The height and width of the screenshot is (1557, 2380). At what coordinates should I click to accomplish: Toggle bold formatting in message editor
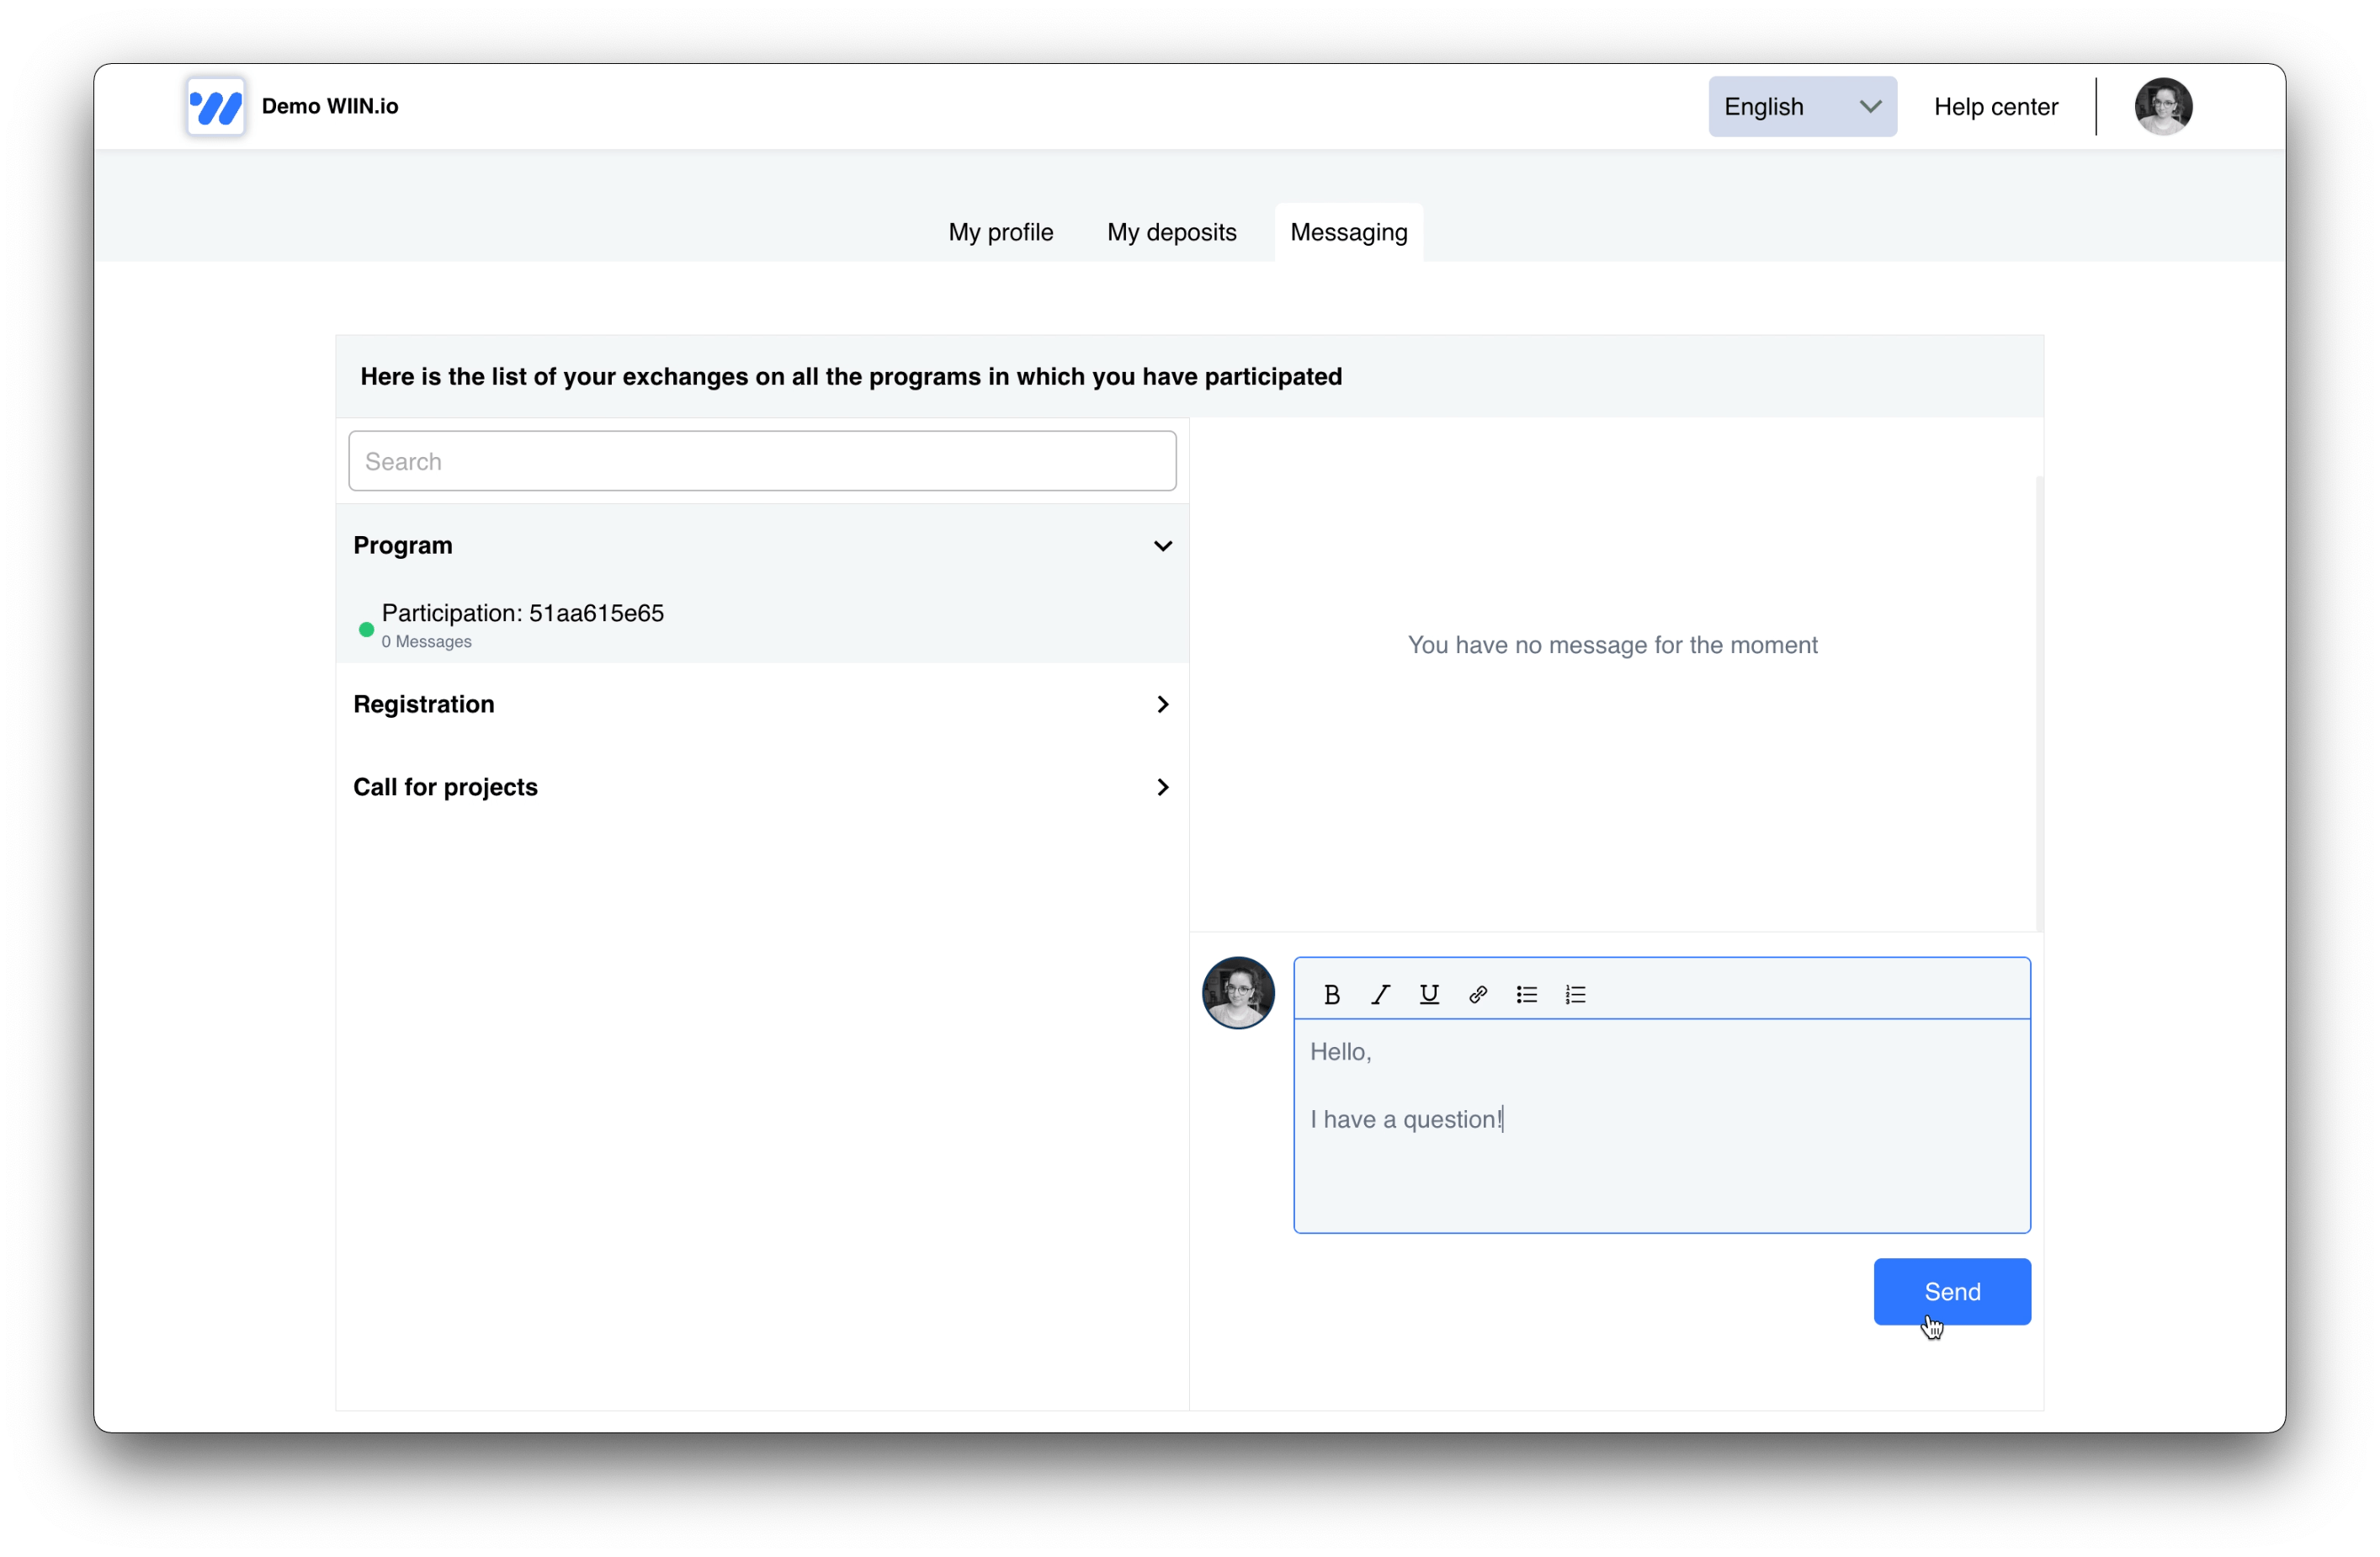[1331, 994]
